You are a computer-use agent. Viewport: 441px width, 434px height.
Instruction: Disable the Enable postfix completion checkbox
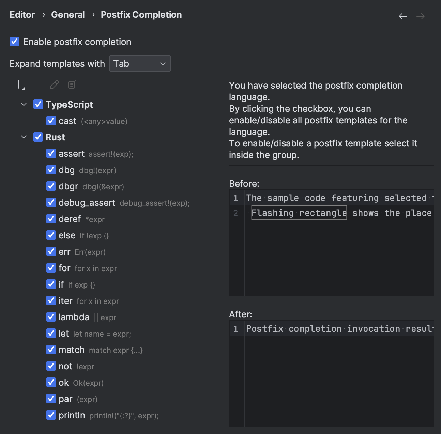click(x=14, y=41)
